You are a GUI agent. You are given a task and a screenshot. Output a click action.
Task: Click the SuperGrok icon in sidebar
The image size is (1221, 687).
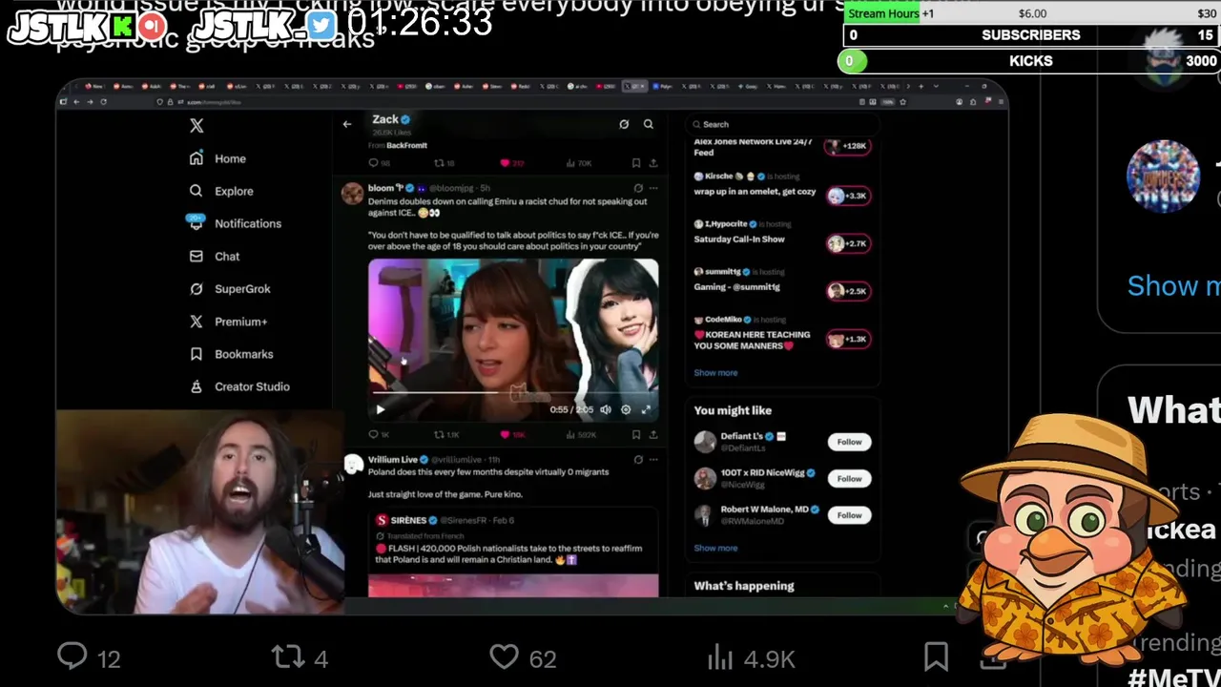[x=197, y=288]
